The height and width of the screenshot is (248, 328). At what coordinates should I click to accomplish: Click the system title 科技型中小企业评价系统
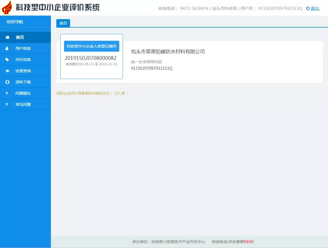tap(58, 8)
